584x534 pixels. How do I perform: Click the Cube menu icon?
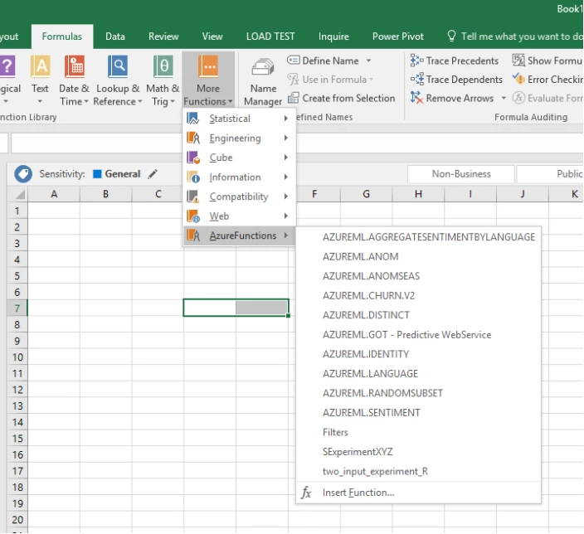[x=193, y=158]
